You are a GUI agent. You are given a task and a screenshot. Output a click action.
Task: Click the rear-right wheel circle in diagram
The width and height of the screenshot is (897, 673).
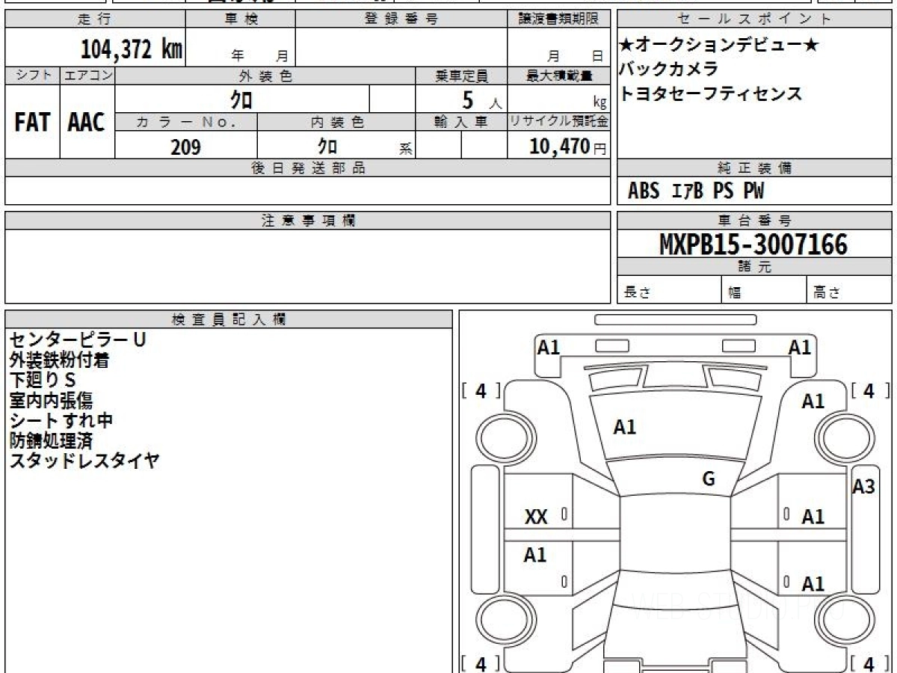pyautogui.click(x=845, y=621)
